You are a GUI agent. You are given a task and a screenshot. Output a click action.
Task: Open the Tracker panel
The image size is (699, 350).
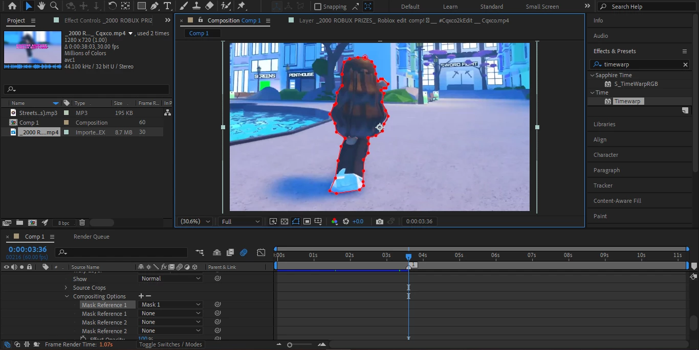[603, 185]
